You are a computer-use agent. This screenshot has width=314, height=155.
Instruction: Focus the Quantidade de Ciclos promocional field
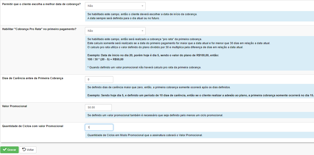99,127
